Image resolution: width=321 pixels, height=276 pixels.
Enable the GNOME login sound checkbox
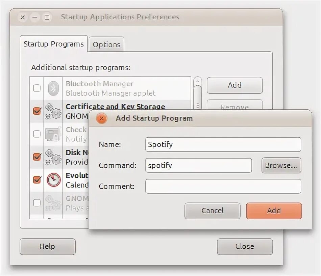37,203
